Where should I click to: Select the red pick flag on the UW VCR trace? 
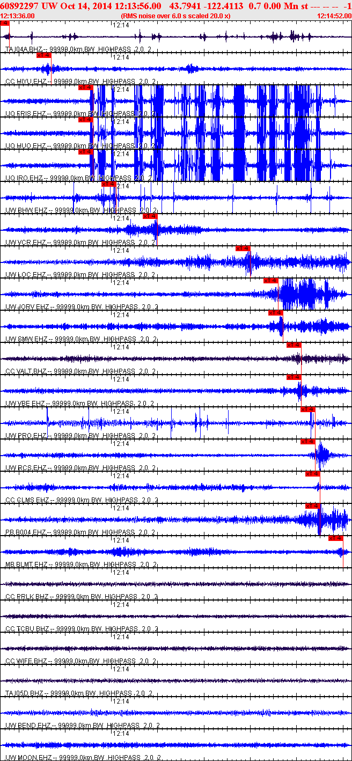click(x=150, y=216)
